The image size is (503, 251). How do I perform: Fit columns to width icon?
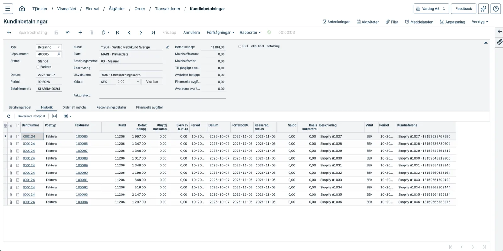click(x=54, y=116)
